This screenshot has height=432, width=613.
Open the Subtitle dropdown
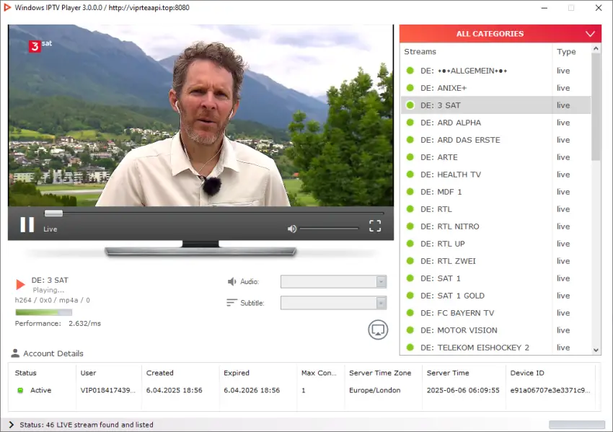(x=333, y=303)
